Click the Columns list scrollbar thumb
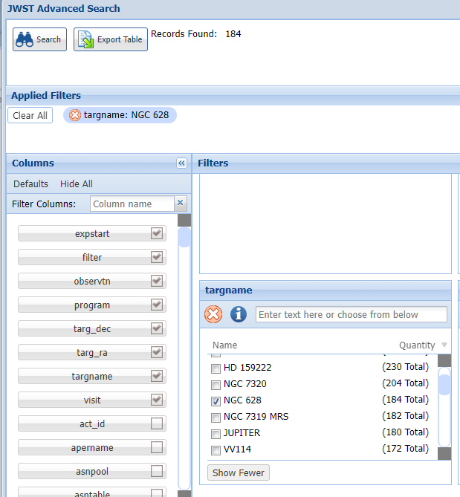 [184, 237]
